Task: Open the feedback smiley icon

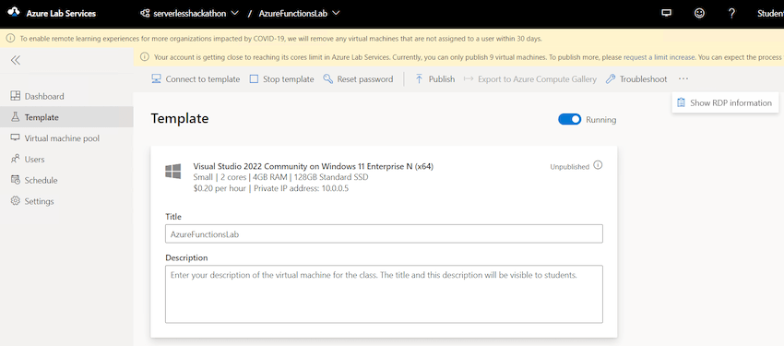Action: pos(699,14)
